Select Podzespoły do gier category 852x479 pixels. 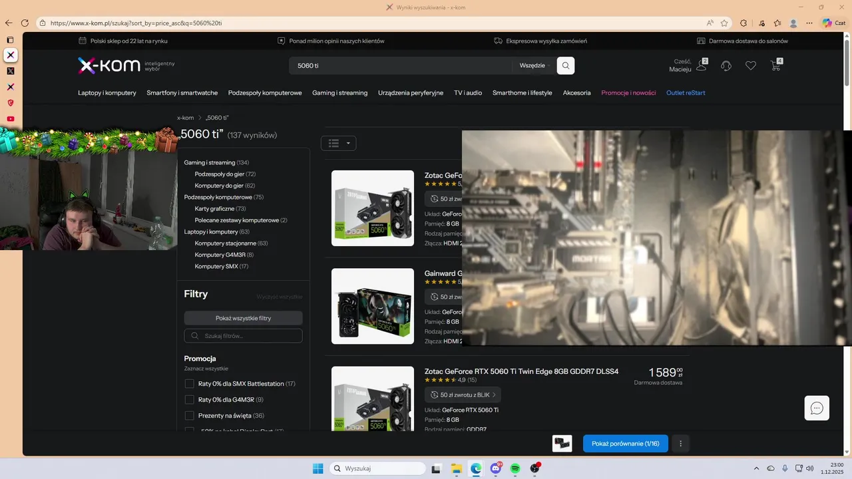[225, 174]
